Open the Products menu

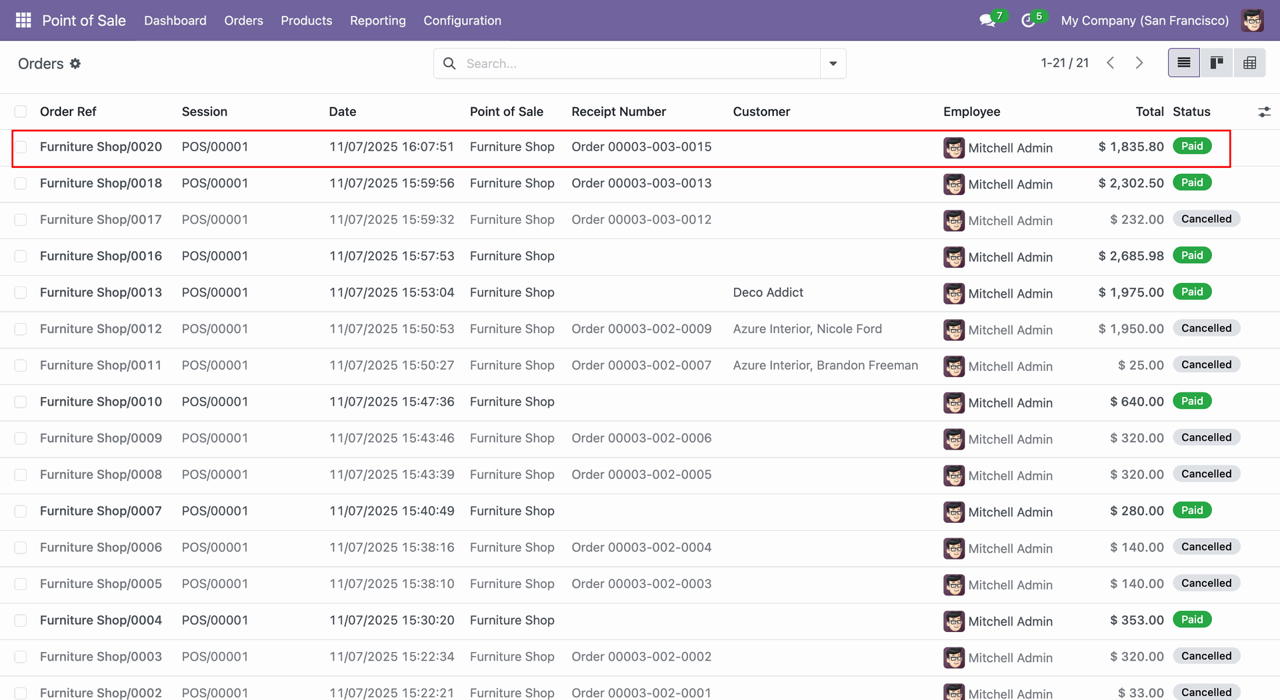(306, 21)
